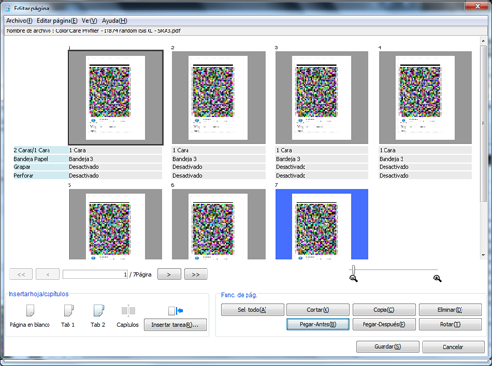Open the Ver menu
Image resolution: width=492 pixels, height=366 pixels.
(89, 21)
